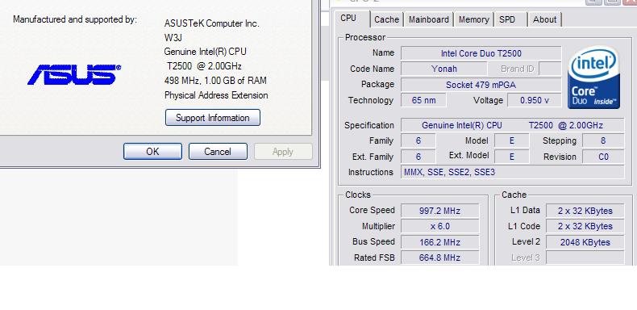637x310 pixels.
Task: Click the Support Information button
Action: (213, 118)
